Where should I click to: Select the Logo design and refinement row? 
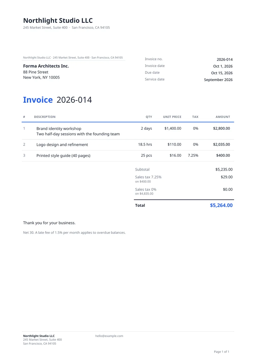click(x=128, y=145)
